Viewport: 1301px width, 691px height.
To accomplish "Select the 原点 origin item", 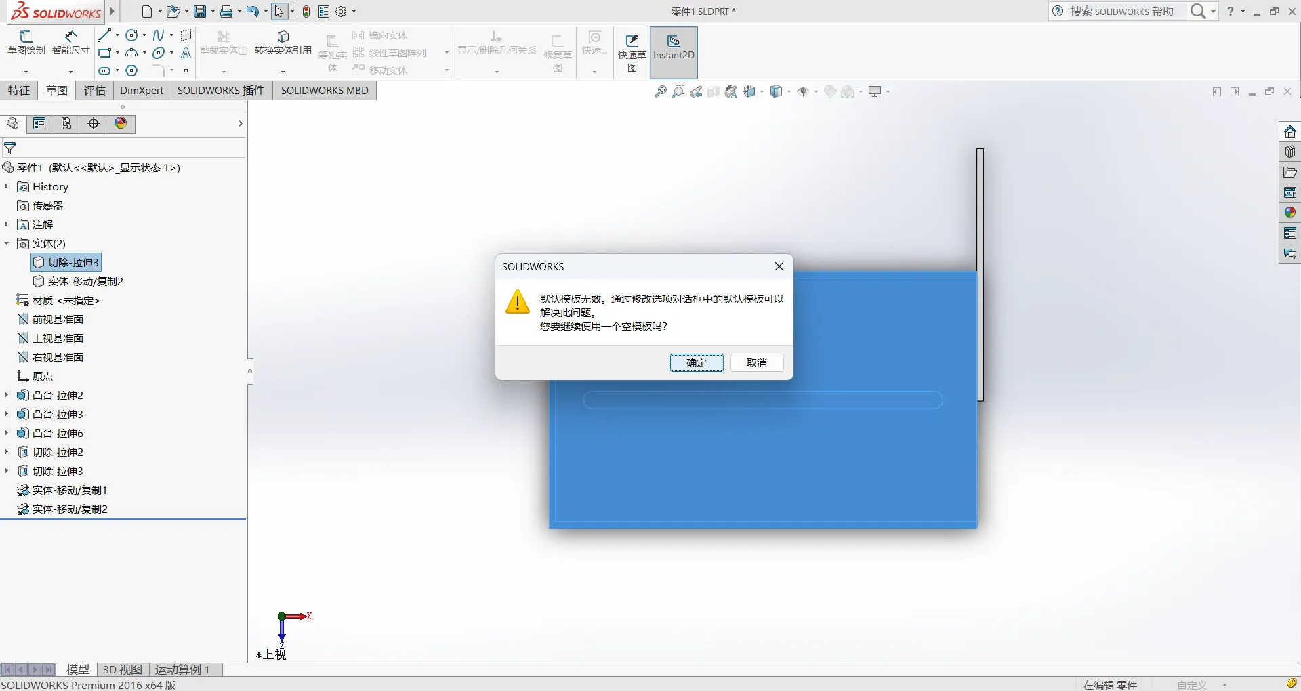I will click(35, 376).
